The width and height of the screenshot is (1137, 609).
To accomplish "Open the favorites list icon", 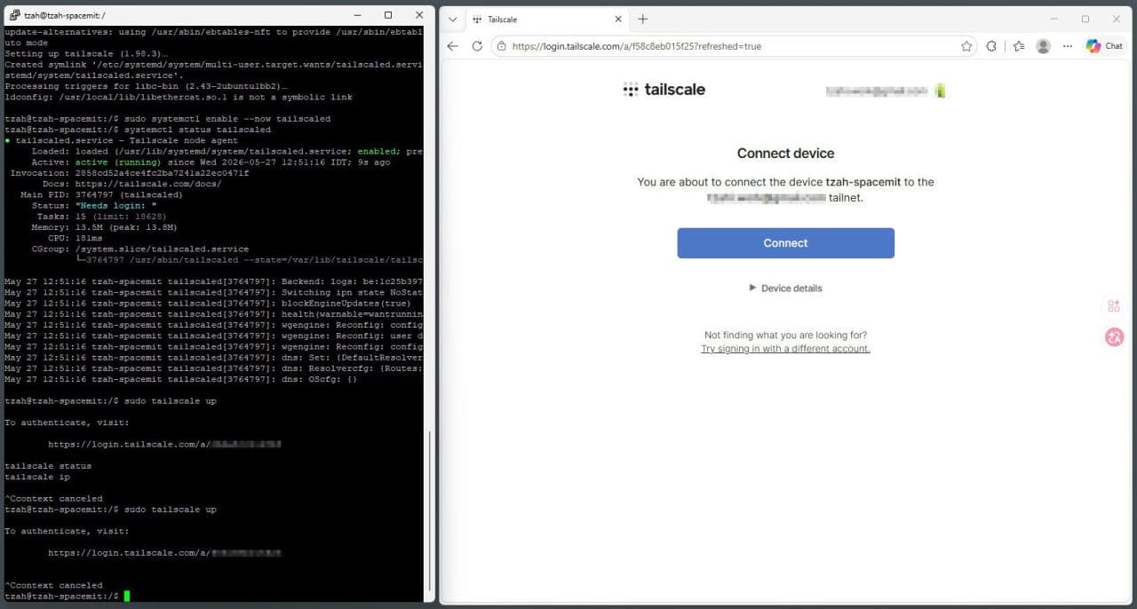I will (1019, 46).
